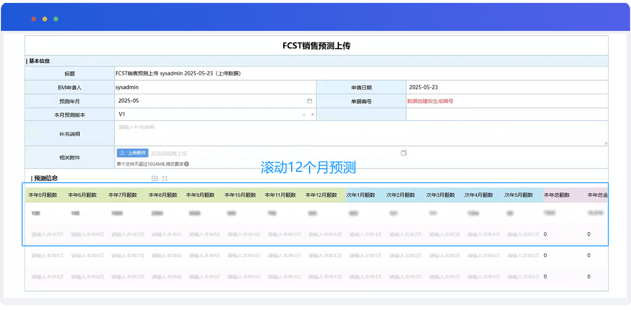This screenshot has width=631, height=310.
Task: Click the BM申请人 sysadmin field
Action: tap(215, 87)
